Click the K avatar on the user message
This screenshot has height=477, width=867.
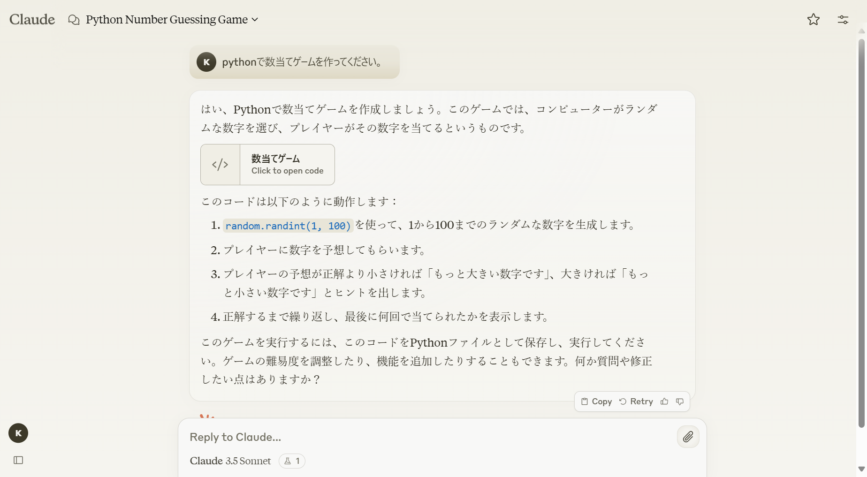[x=206, y=62]
